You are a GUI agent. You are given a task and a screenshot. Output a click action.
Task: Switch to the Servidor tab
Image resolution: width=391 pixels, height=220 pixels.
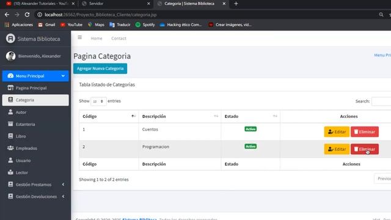pos(116,4)
